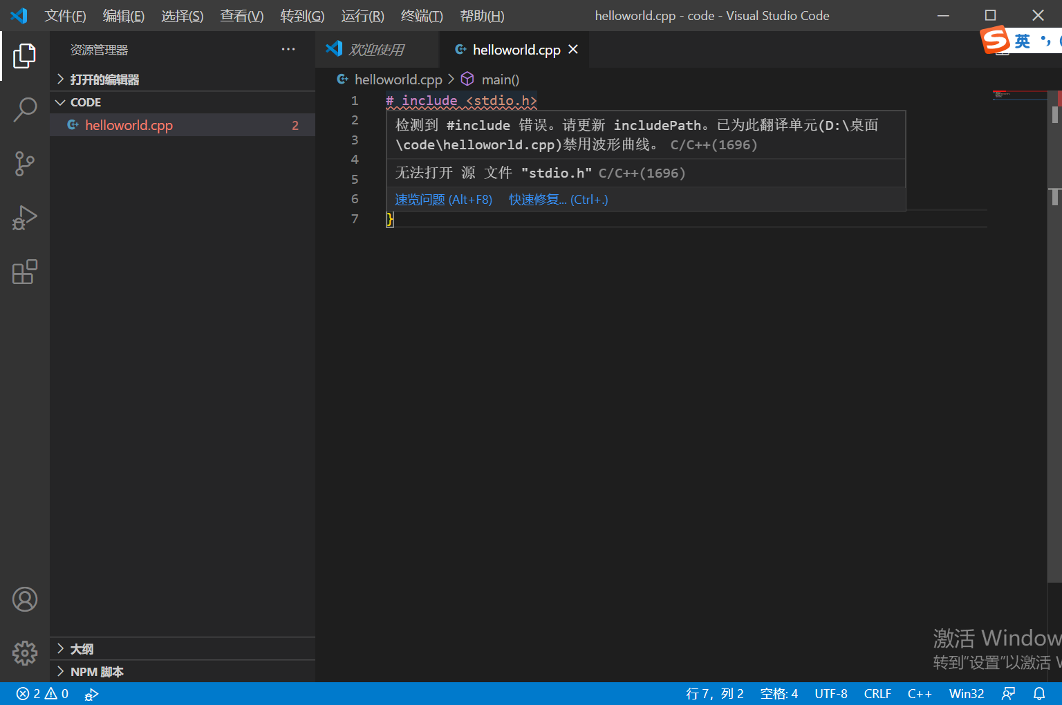Switch to the 欢迎使用 welcome tab
1062x705 pixels.
click(377, 49)
